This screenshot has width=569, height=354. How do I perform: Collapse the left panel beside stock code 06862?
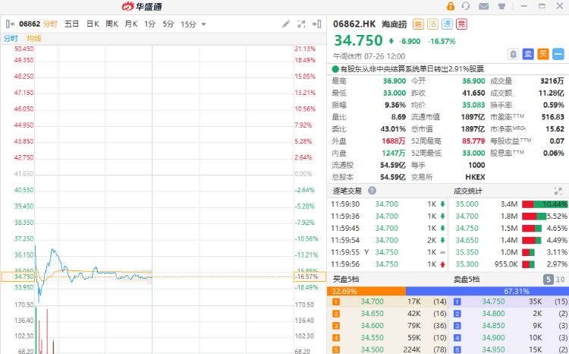(x=9, y=24)
